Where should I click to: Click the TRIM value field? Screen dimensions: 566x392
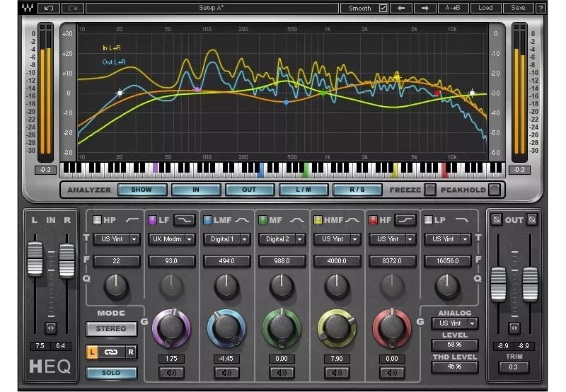514,367
